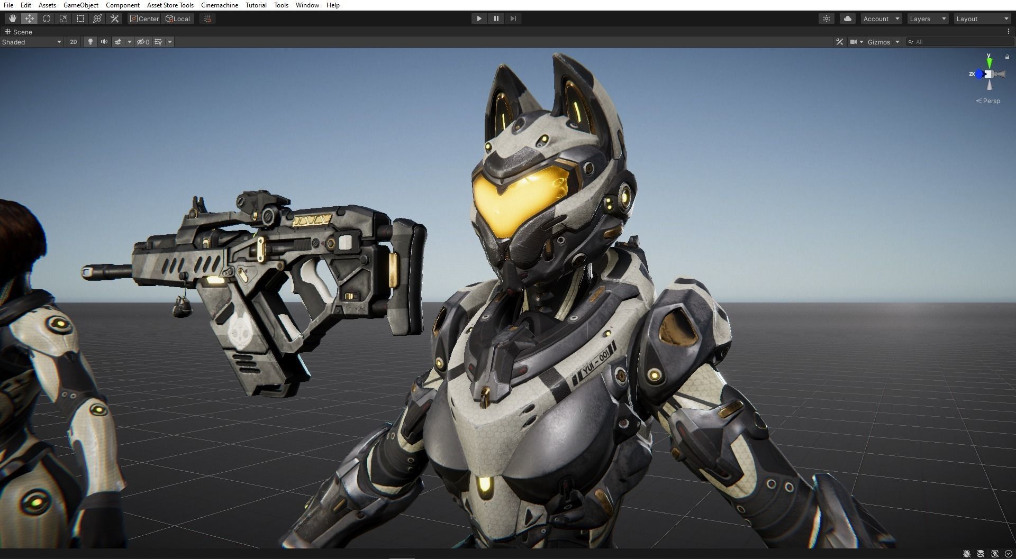Select the Transform (move, rotate, scale) tool
1016x559 pixels.
(x=97, y=19)
